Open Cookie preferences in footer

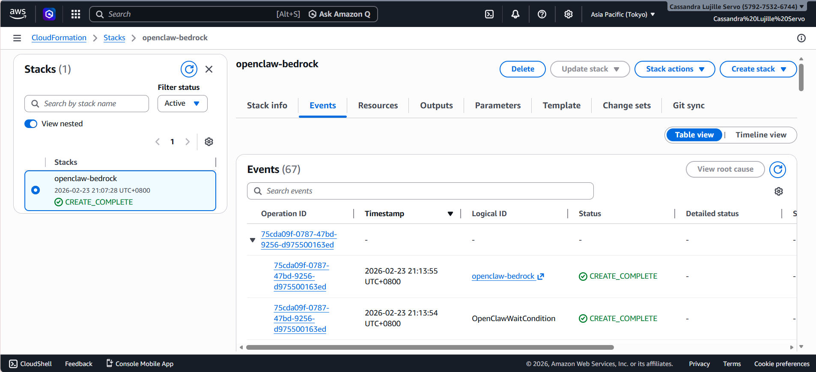(782, 364)
